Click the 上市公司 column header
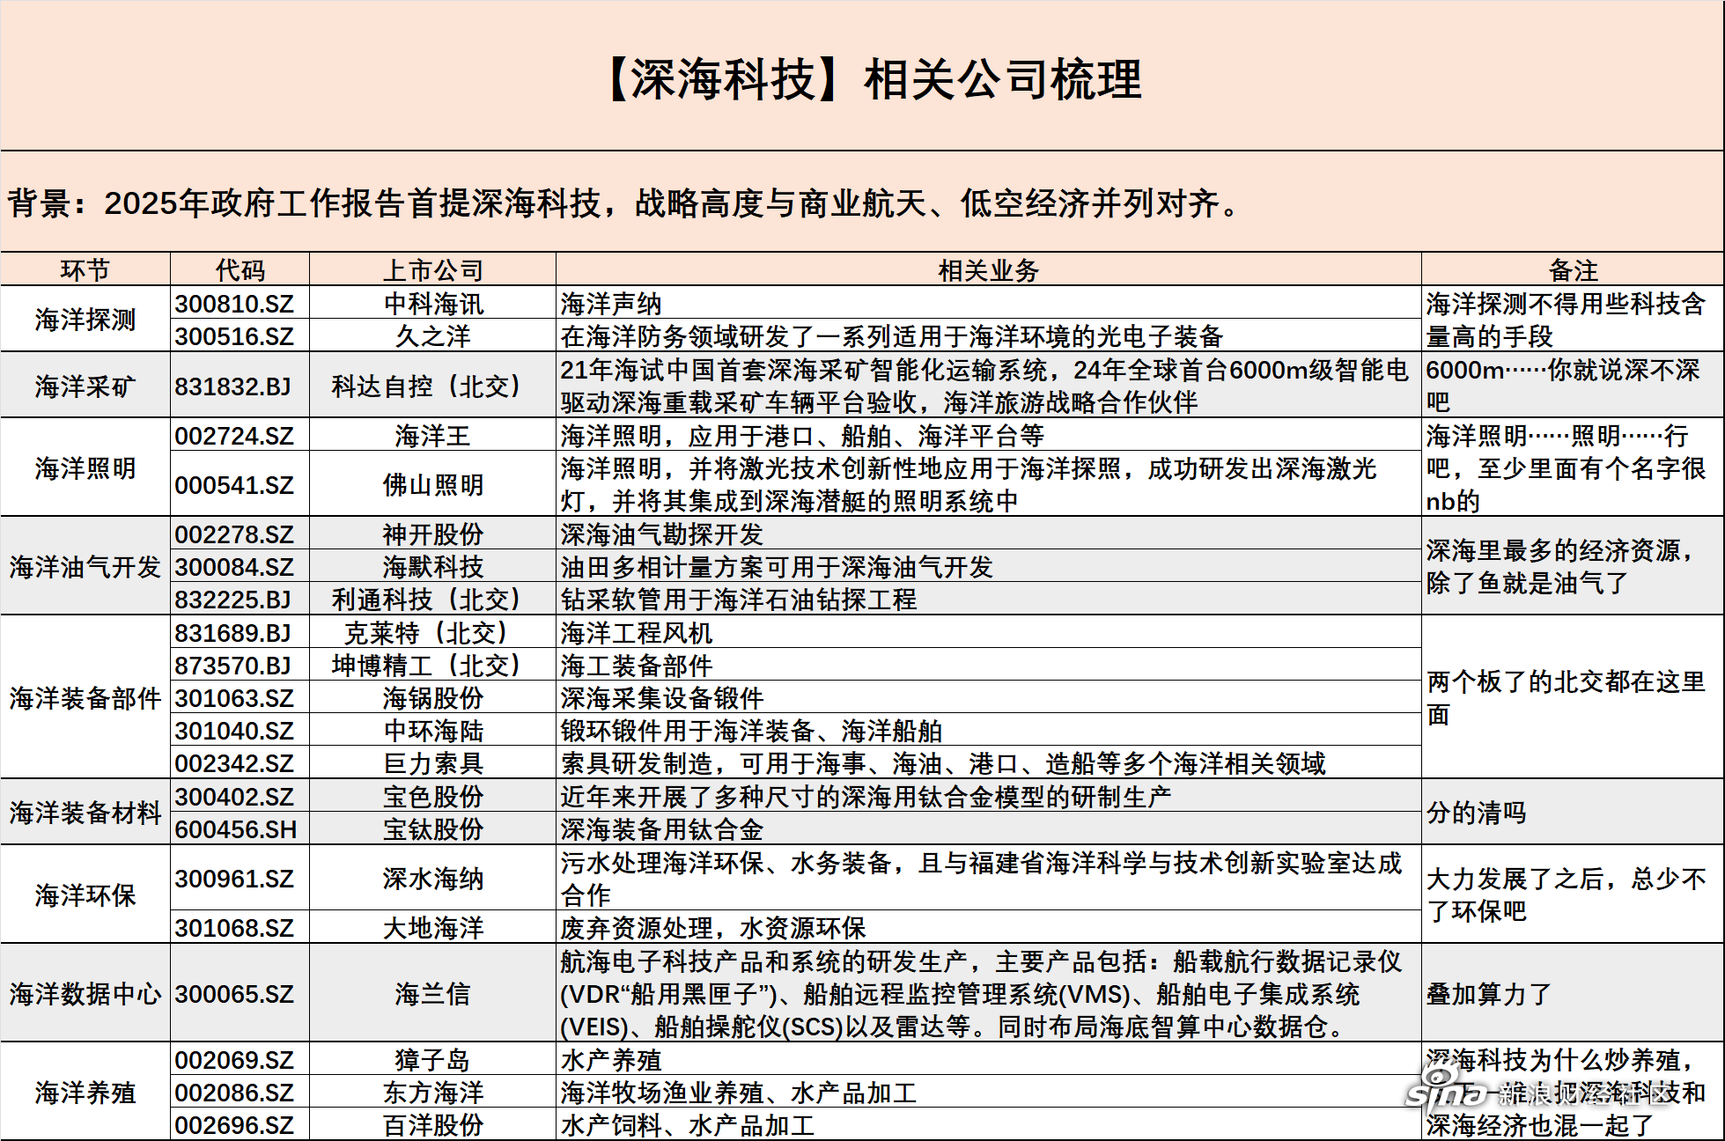Screen dimensions: 1725x1141 point(432,270)
